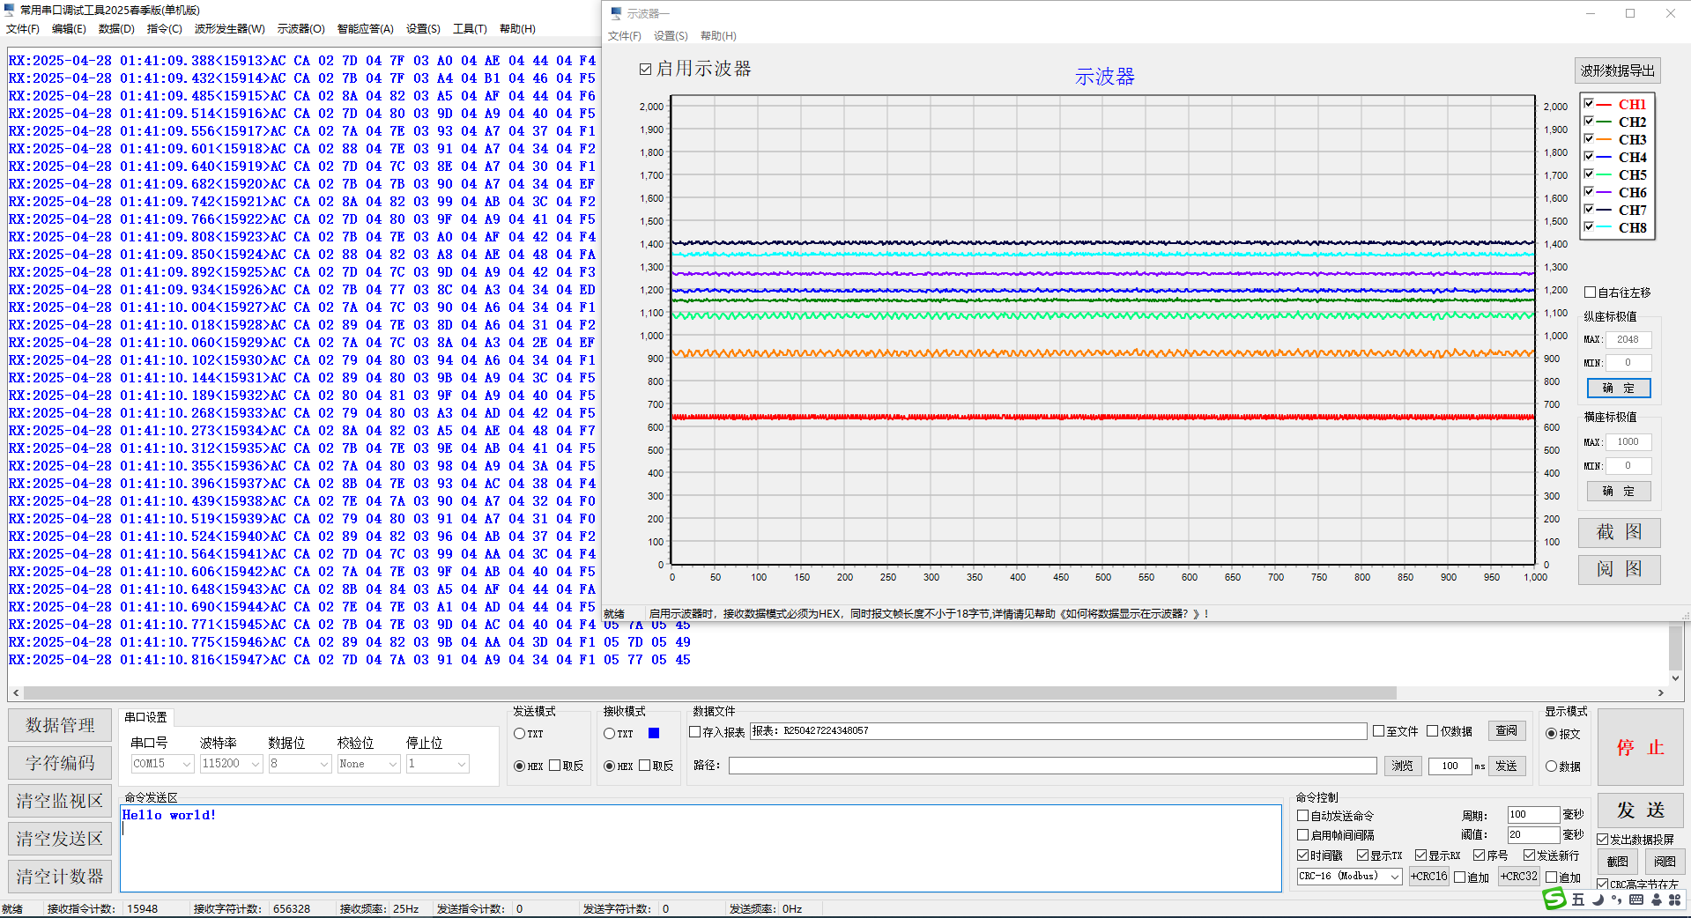1691x918 pixels.
Task: Click the 波形数据导出 button
Action: point(1617,70)
